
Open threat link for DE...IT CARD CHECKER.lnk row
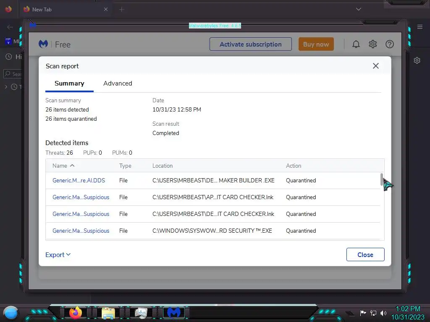(81, 214)
